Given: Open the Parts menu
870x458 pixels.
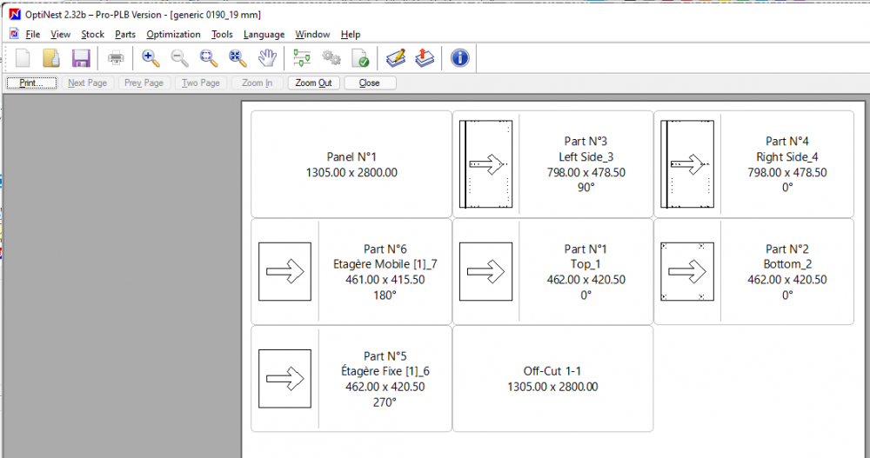Looking at the screenshot, I should point(125,35).
